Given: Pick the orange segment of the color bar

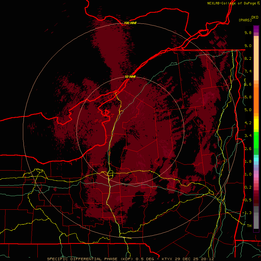Looking at the screenshot, I should (256, 100).
